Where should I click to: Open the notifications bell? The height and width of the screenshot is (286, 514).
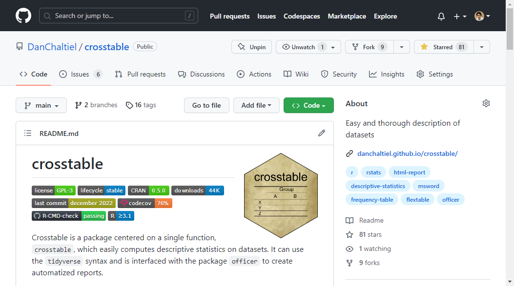pos(441,16)
